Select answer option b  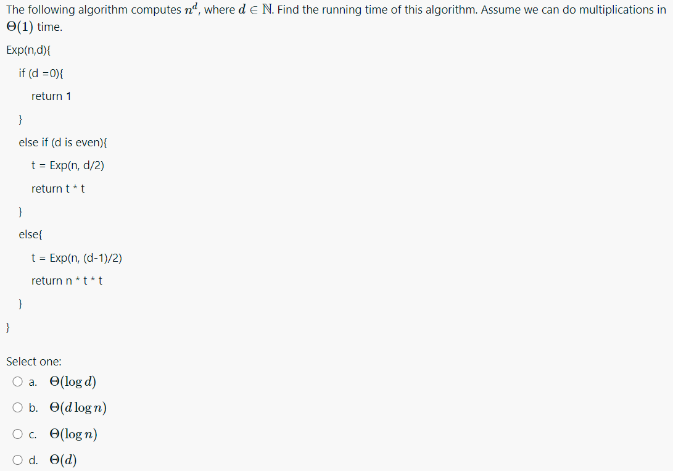pyautogui.click(x=17, y=407)
